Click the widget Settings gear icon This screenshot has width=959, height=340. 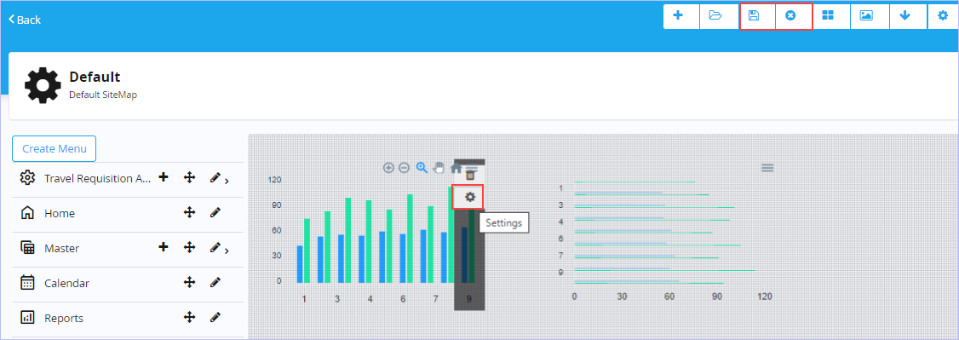pos(470,197)
